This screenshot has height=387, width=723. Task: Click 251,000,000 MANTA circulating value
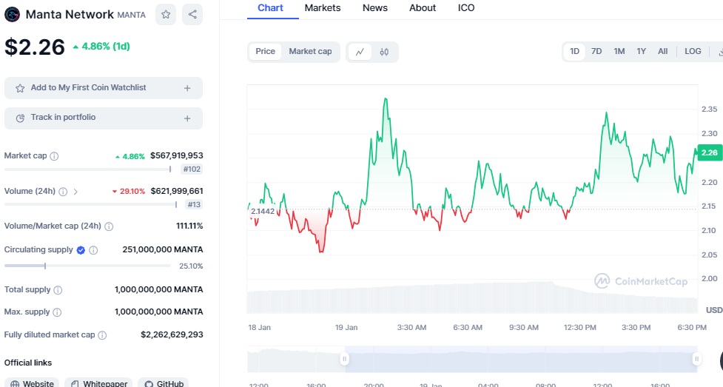point(163,249)
